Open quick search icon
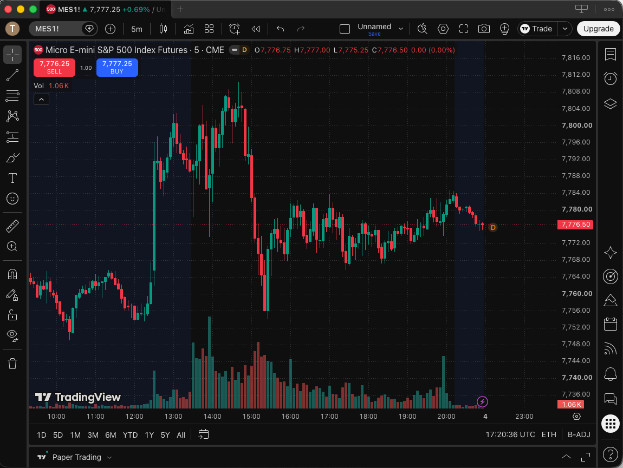 pos(422,29)
